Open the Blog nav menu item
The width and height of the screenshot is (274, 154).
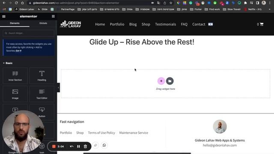click(x=133, y=24)
